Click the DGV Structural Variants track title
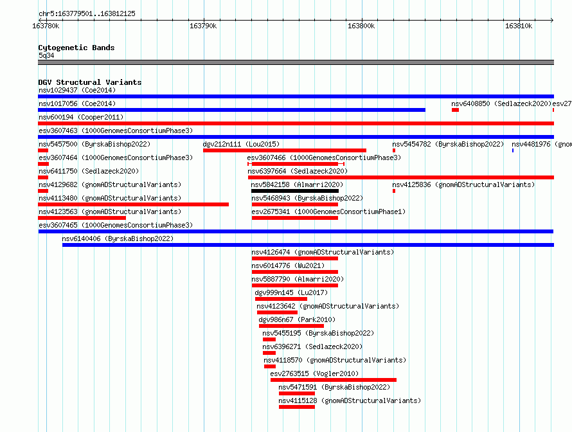 pos(90,82)
